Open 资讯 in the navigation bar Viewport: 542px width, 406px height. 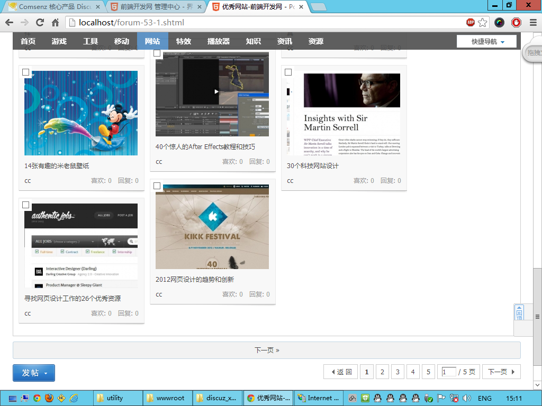coord(284,41)
